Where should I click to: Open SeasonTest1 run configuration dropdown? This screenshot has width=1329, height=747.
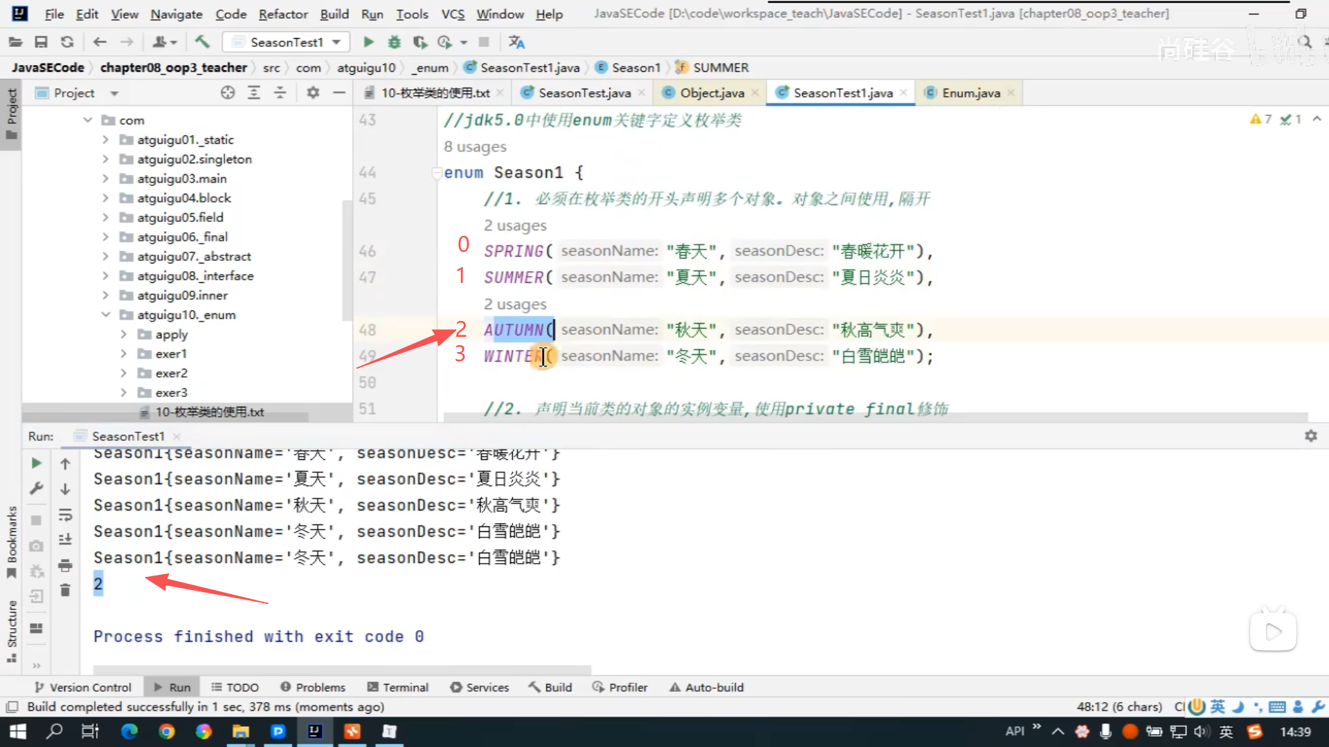286,42
